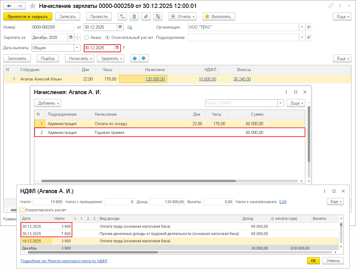356x269 pixels.
Task: Open calendar for the payment date 30.12.2025
Action: point(117,48)
